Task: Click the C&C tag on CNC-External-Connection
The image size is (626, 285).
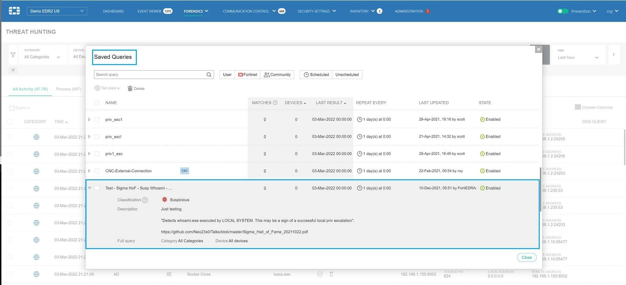Action: click(185, 171)
